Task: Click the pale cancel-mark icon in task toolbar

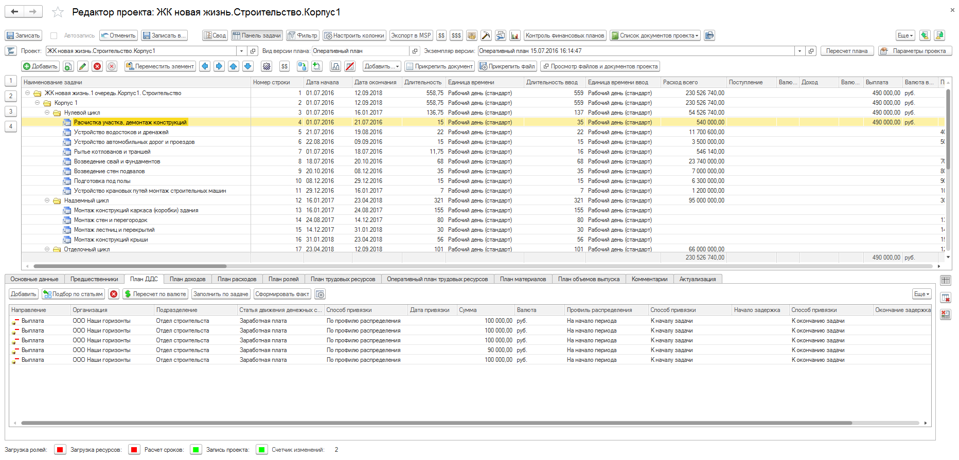Action: click(112, 66)
